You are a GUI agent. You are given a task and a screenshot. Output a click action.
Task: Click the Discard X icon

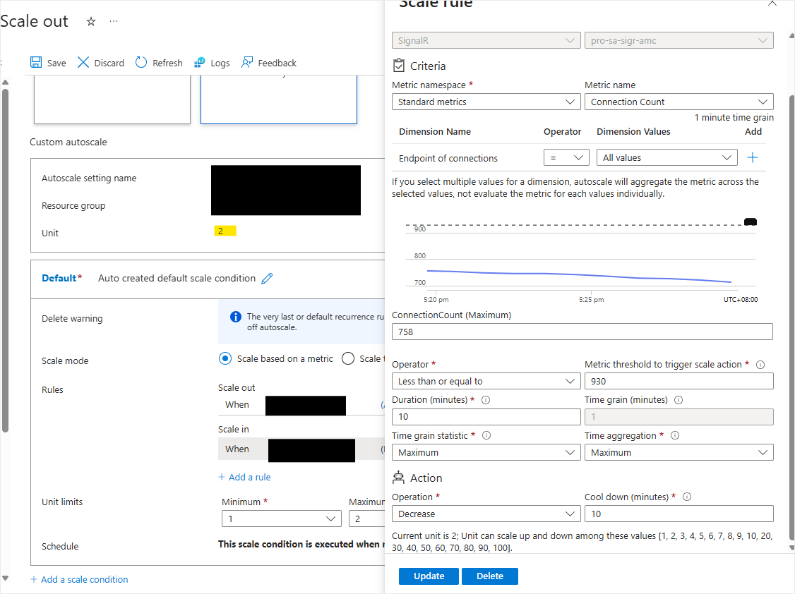pyautogui.click(x=83, y=62)
